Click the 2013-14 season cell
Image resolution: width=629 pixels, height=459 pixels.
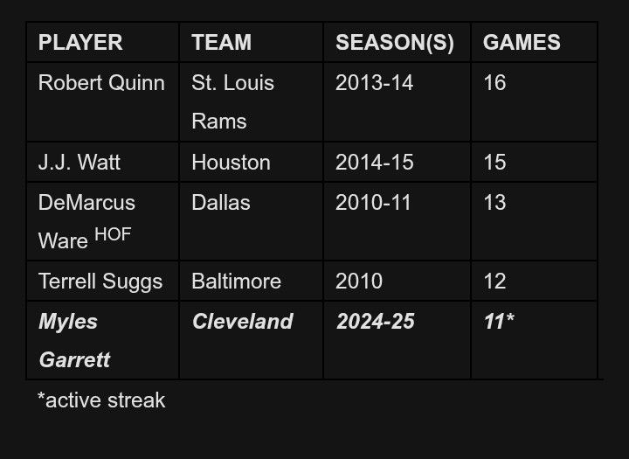[397, 102]
